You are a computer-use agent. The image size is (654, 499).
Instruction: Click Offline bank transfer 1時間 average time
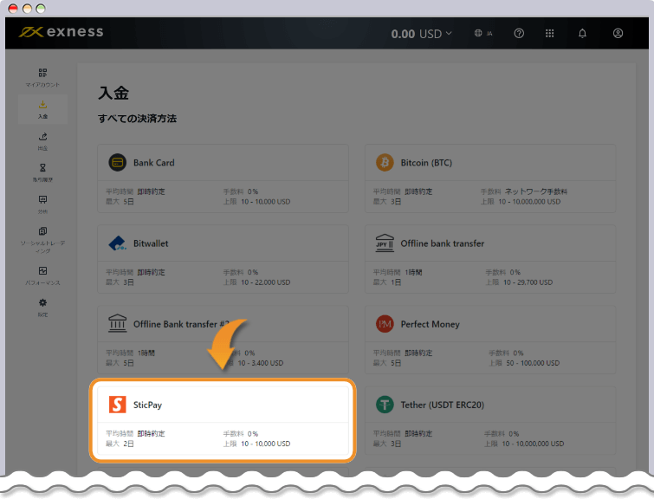point(413,272)
